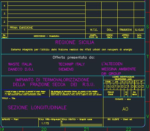
Task: Select revision number '4' in issue column
Action: pyautogui.click(x=5, y=6)
